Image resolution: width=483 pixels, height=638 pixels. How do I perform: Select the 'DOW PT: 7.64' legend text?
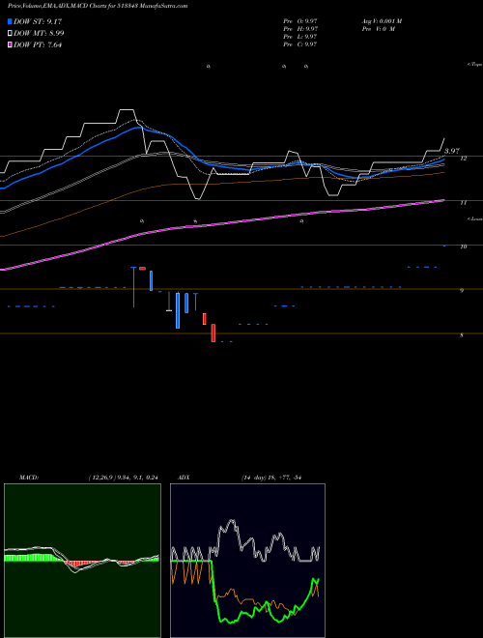coord(38,45)
